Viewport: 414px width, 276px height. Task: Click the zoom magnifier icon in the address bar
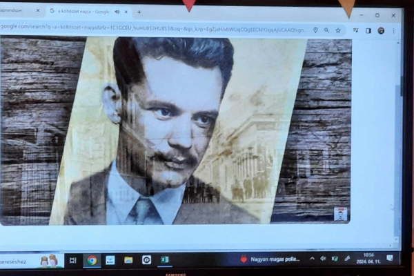point(326,30)
